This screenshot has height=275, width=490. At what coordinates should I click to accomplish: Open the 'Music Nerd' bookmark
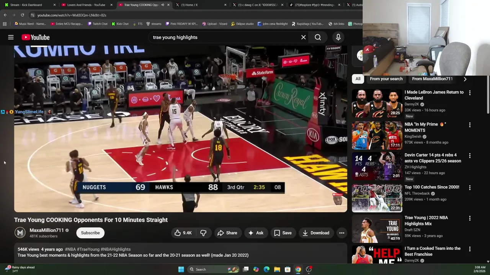click(x=30, y=24)
